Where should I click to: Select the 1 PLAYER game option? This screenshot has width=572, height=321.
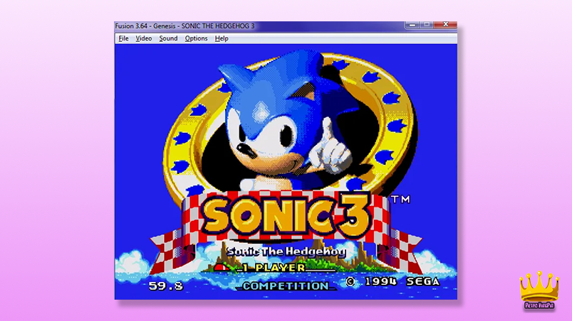point(274,268)
